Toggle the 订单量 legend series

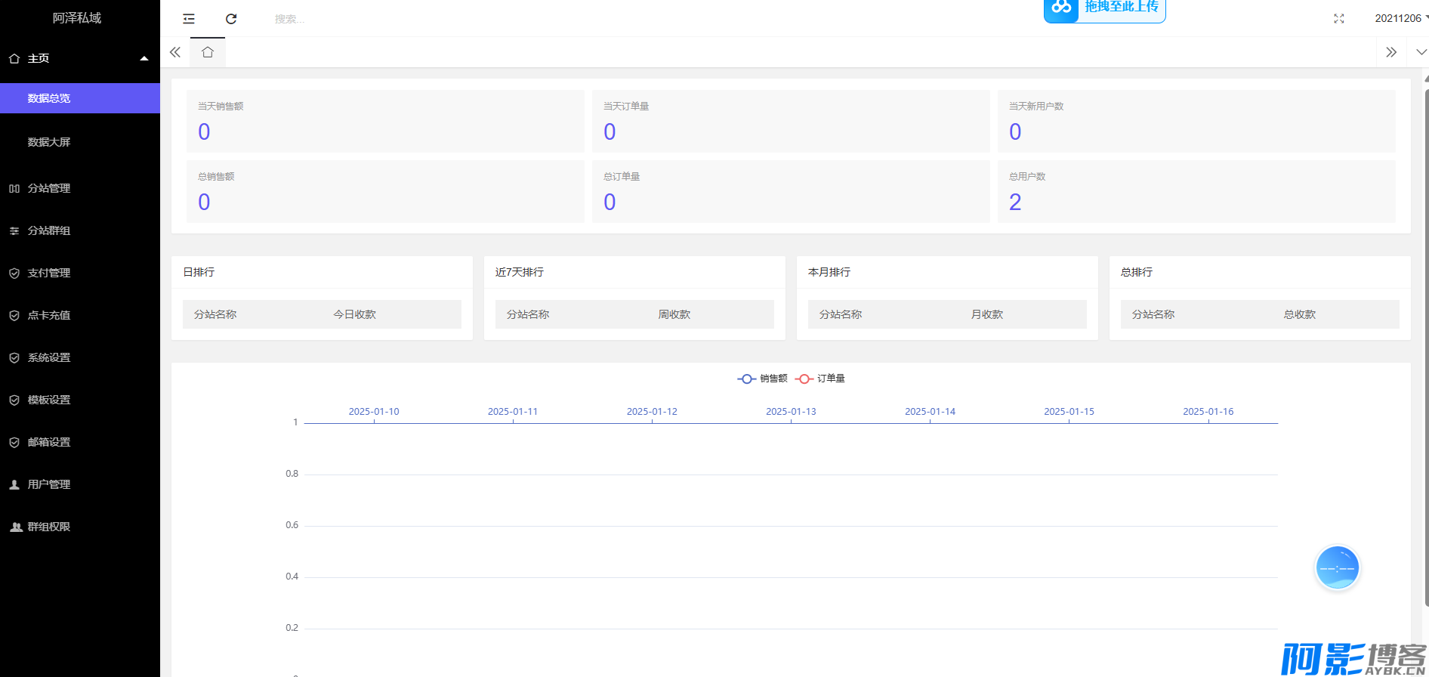click(x=820, y=379)
